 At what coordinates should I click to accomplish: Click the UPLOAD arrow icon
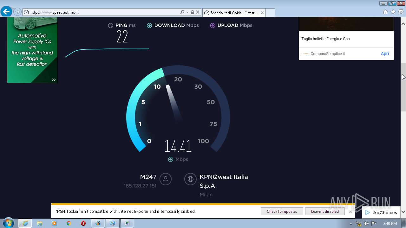click(x=213, y=26)
